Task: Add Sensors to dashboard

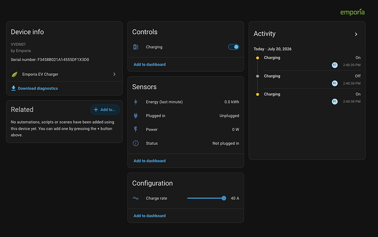Action: pyautogui.click(x=150, y=161)
